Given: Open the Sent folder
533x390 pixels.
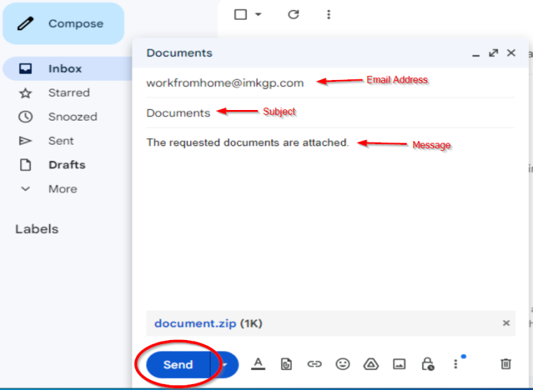Looking at the screenshot, I should (x=61, y=141).
